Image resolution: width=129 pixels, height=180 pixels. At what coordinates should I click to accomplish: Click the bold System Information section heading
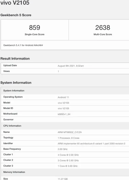click(x=16, y=83)
